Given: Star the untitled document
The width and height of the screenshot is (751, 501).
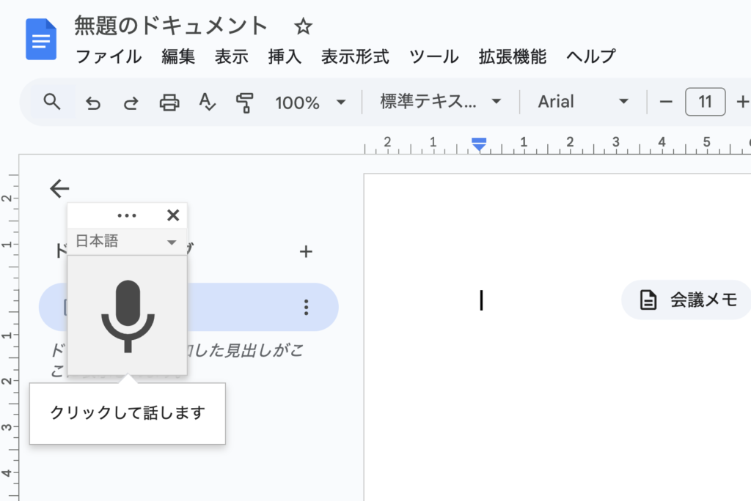Looking at the screenshot, I should tap(303, 27).
